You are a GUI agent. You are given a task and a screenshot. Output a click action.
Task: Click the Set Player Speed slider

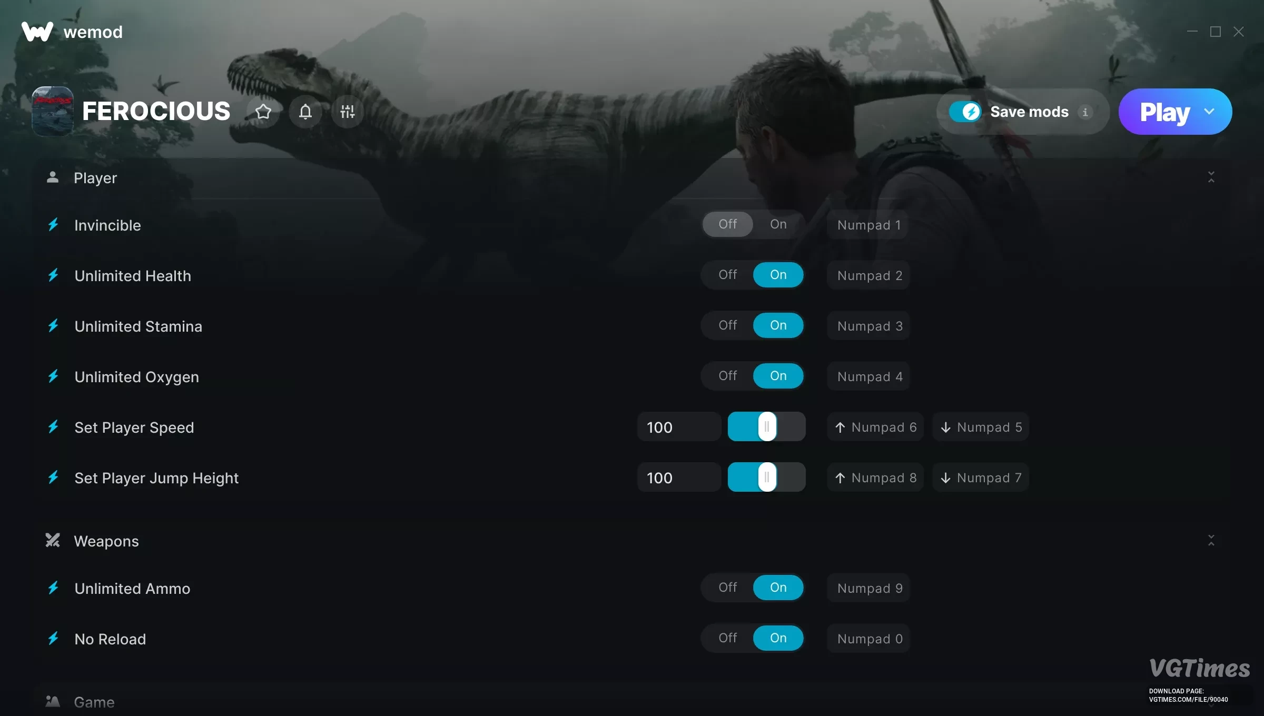click(766, 426)
